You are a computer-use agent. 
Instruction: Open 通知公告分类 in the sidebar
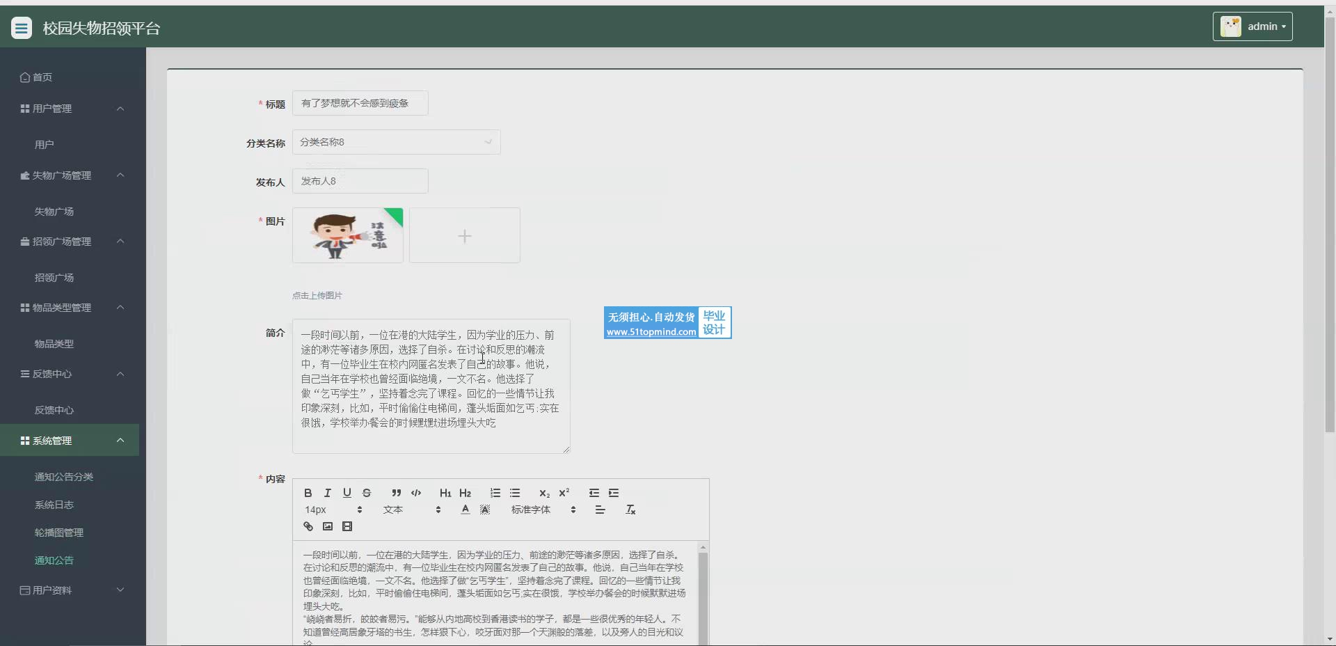[x=64, y=477]
